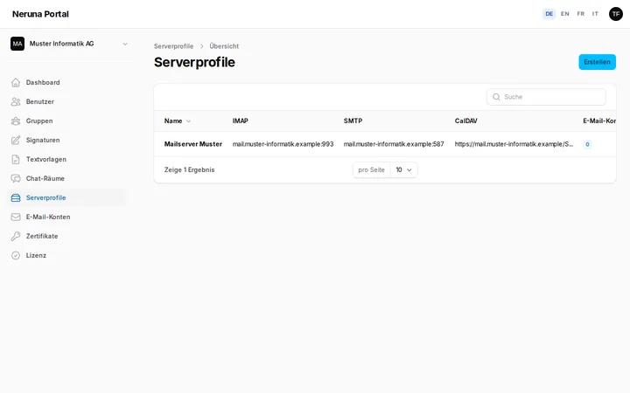This screenshot has height=393, width=630.
Task: Click the IMAP column header
Action: 241,121
